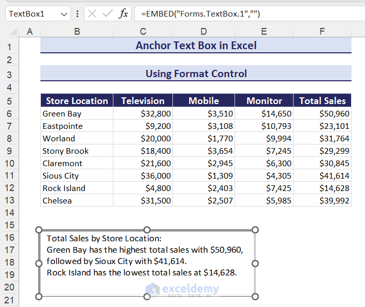
Task: Click the text box's bottom-left resize handle
Action: pyautogui.click(x=39, y=297)
